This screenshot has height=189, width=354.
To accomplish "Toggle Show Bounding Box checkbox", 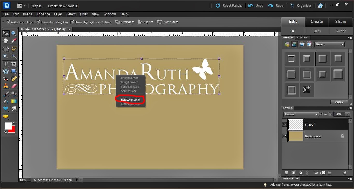I will click(x=38, y=22).
